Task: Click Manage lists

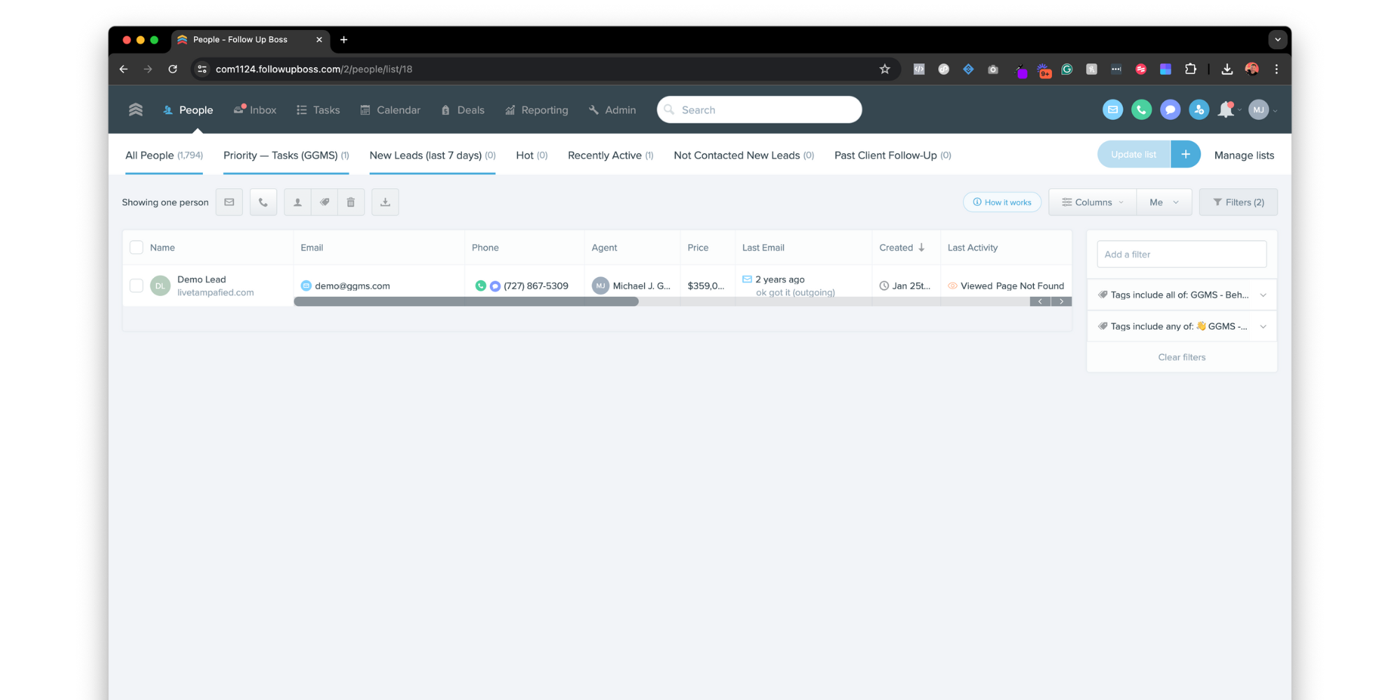Action: click(x=1244, y=155)
